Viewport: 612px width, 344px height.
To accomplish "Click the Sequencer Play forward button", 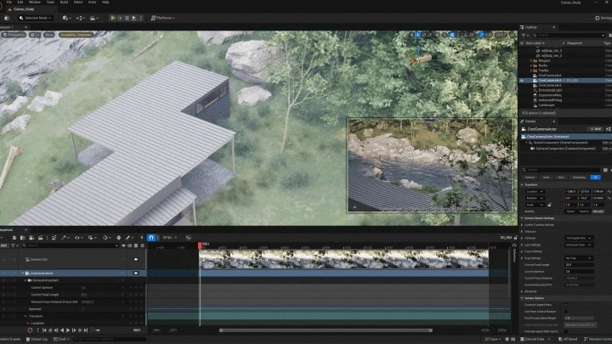I will pyautogui.click(x=68, y=330).
